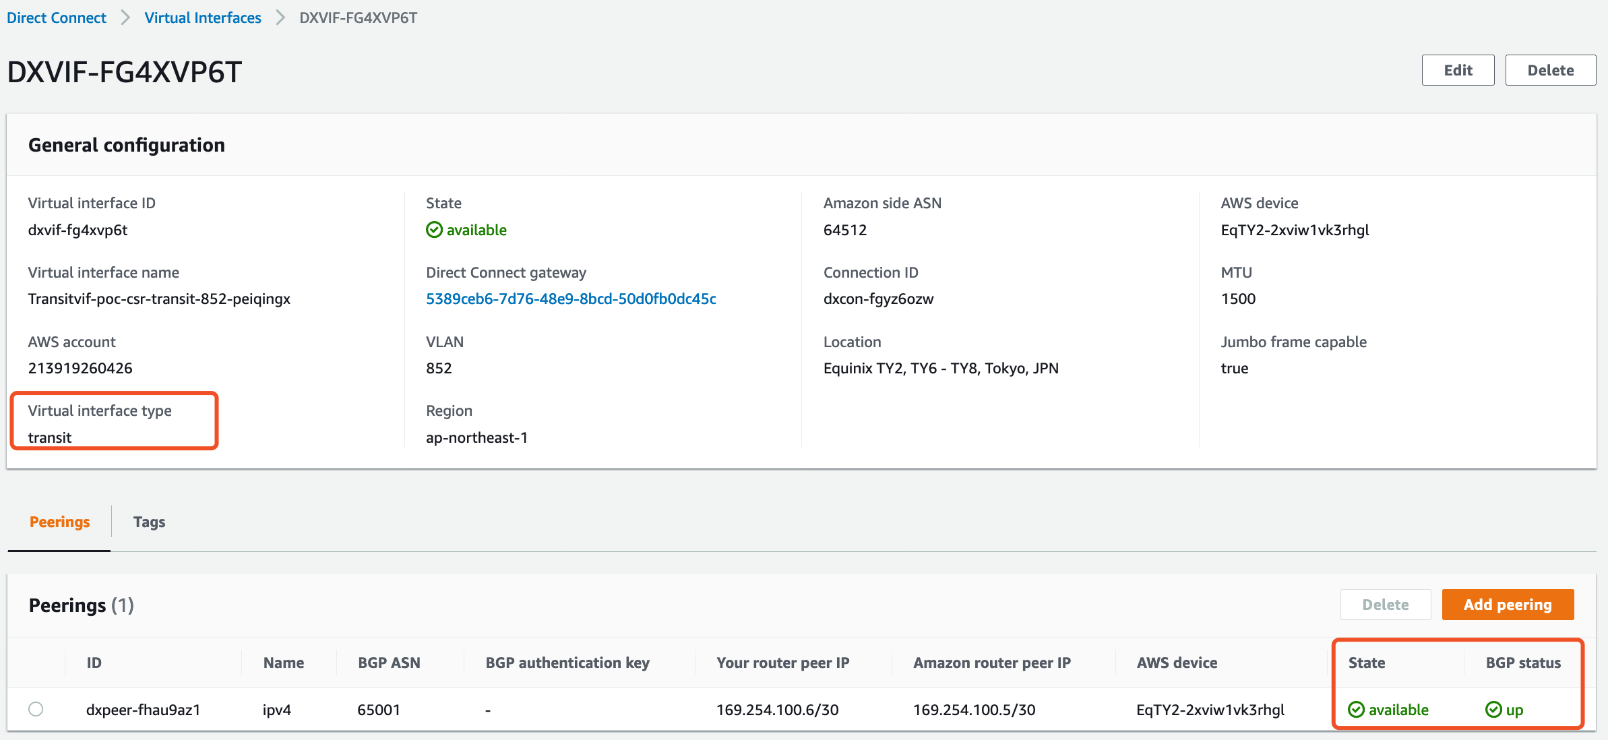1608x740 pixels.
Task: Click the Edit button
Action: 1458,70
